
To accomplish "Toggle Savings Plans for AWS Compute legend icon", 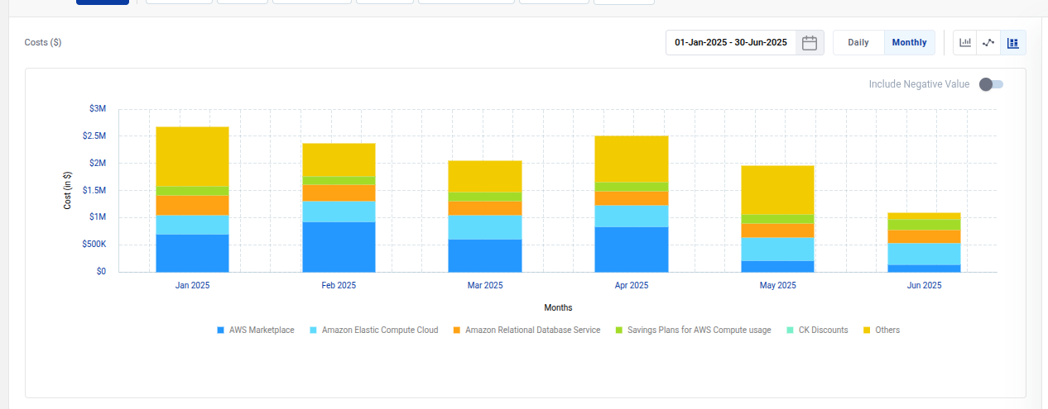I will pos(619,331).
